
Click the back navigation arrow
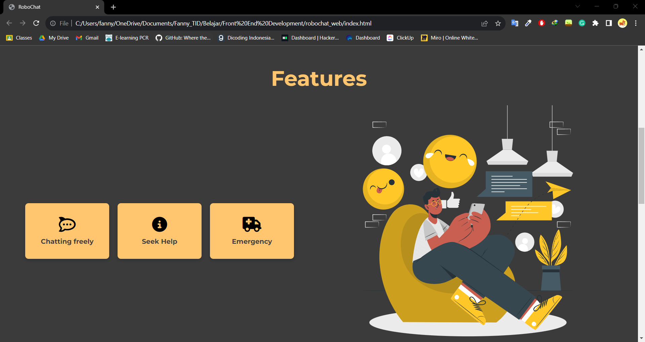pyautogui.click(x=9, y=23)
